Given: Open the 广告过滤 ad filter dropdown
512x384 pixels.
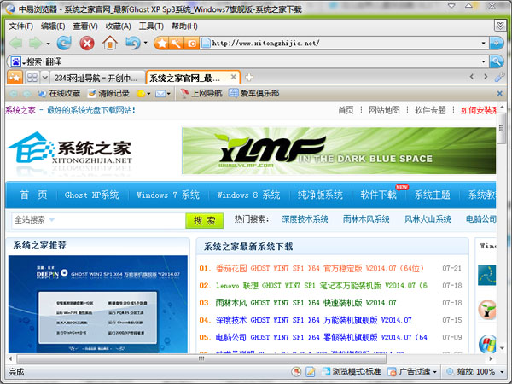Looking at the screenshot, I should [x=413, y=372].
